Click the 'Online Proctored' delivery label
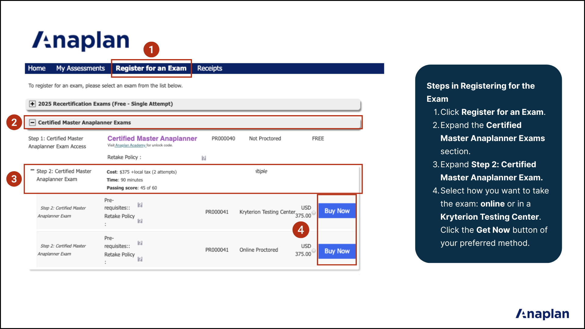 259,250
